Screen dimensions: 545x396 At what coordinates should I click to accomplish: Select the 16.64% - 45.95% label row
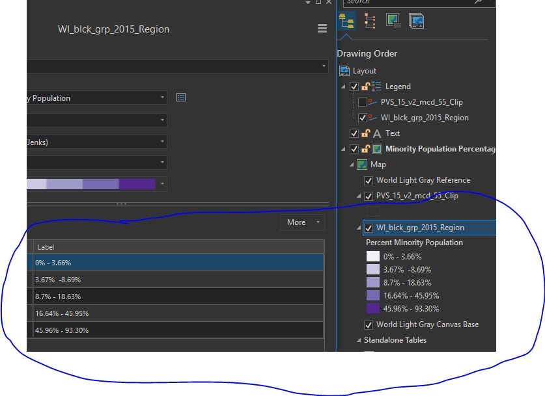178,313
